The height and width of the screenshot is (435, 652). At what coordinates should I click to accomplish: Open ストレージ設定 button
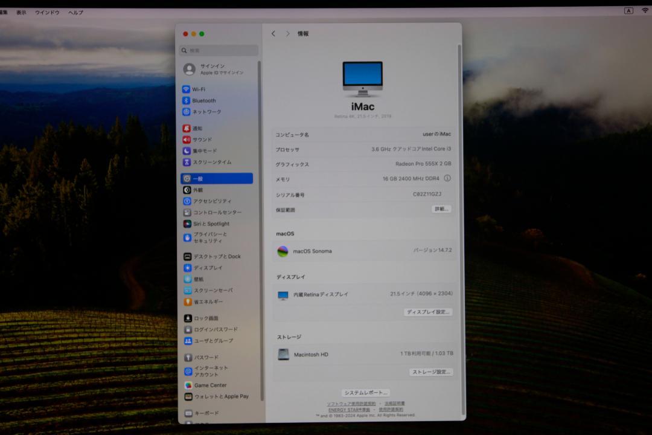431,372
